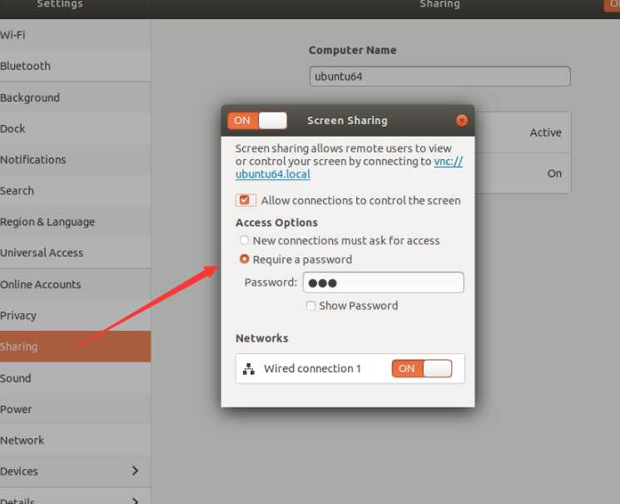
Task: Toggle the Screen Sharing master switch off
Action: point(257,120)
